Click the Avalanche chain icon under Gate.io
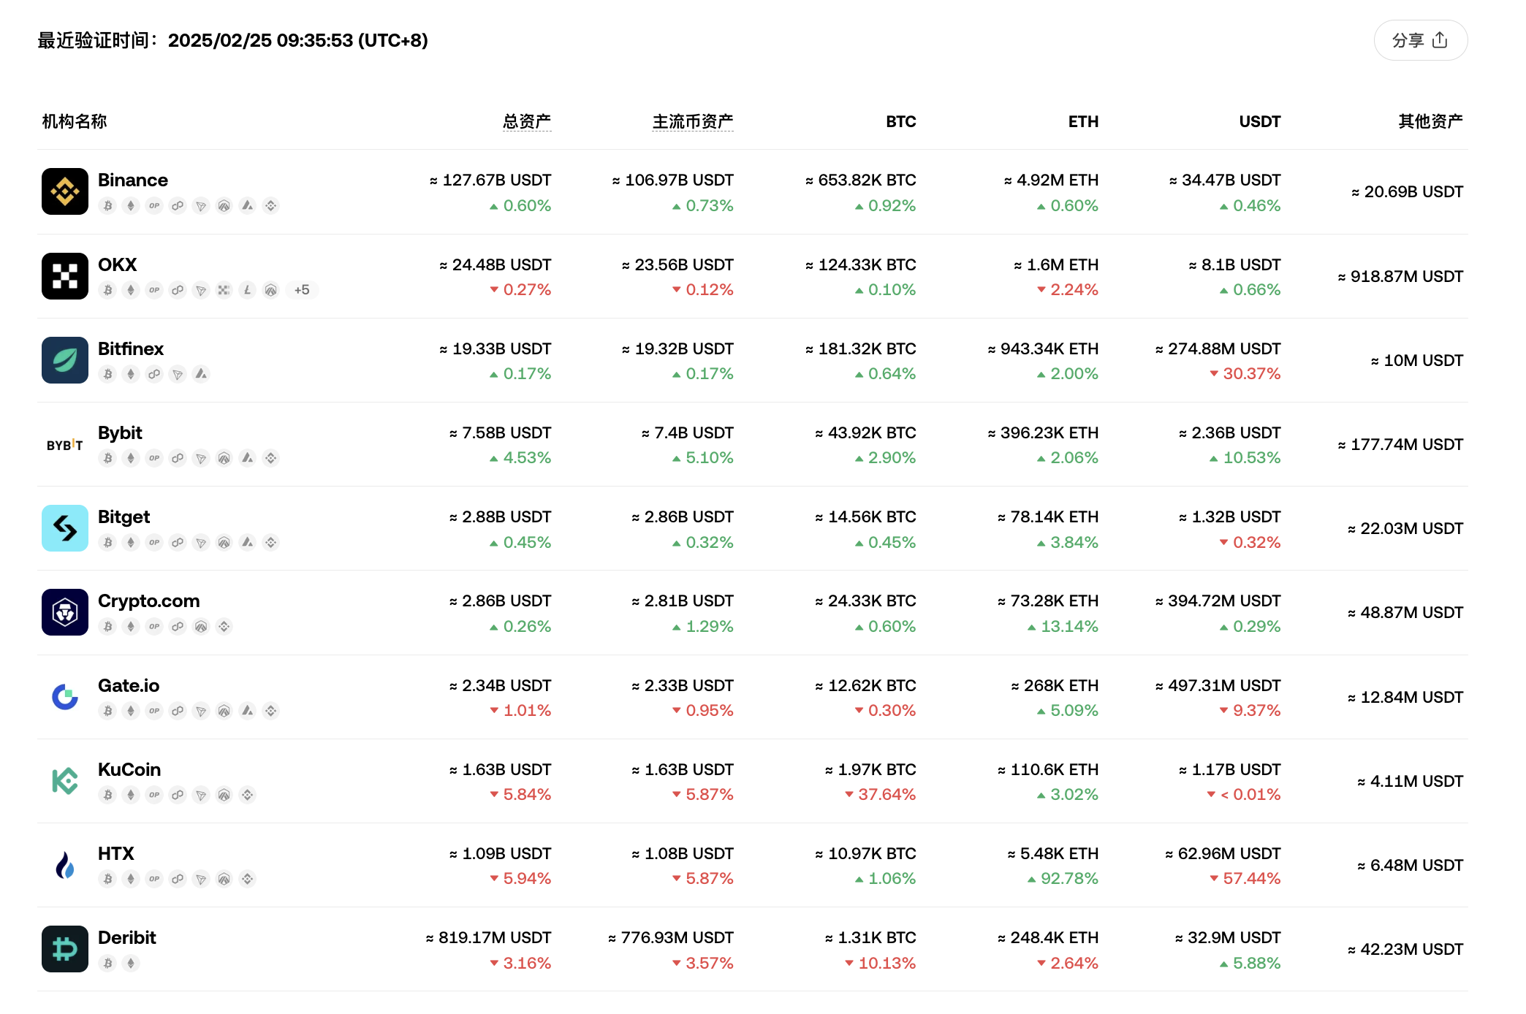 click(x=248, y=710)
